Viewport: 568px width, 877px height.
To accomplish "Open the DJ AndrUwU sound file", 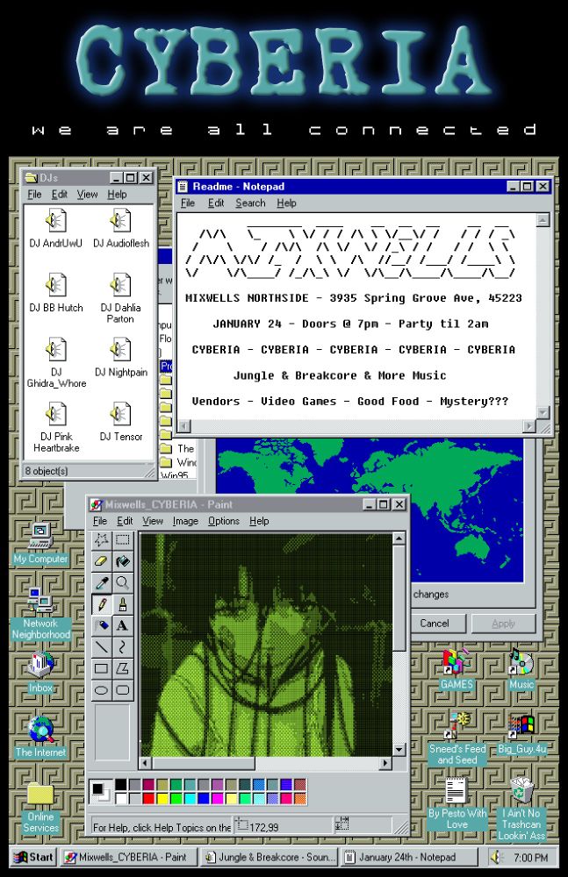I will click(x=55, y=228).
